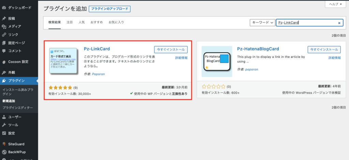
Task: Click the five-star rating of Pz-LinkCard
Action: pos(60,88)
